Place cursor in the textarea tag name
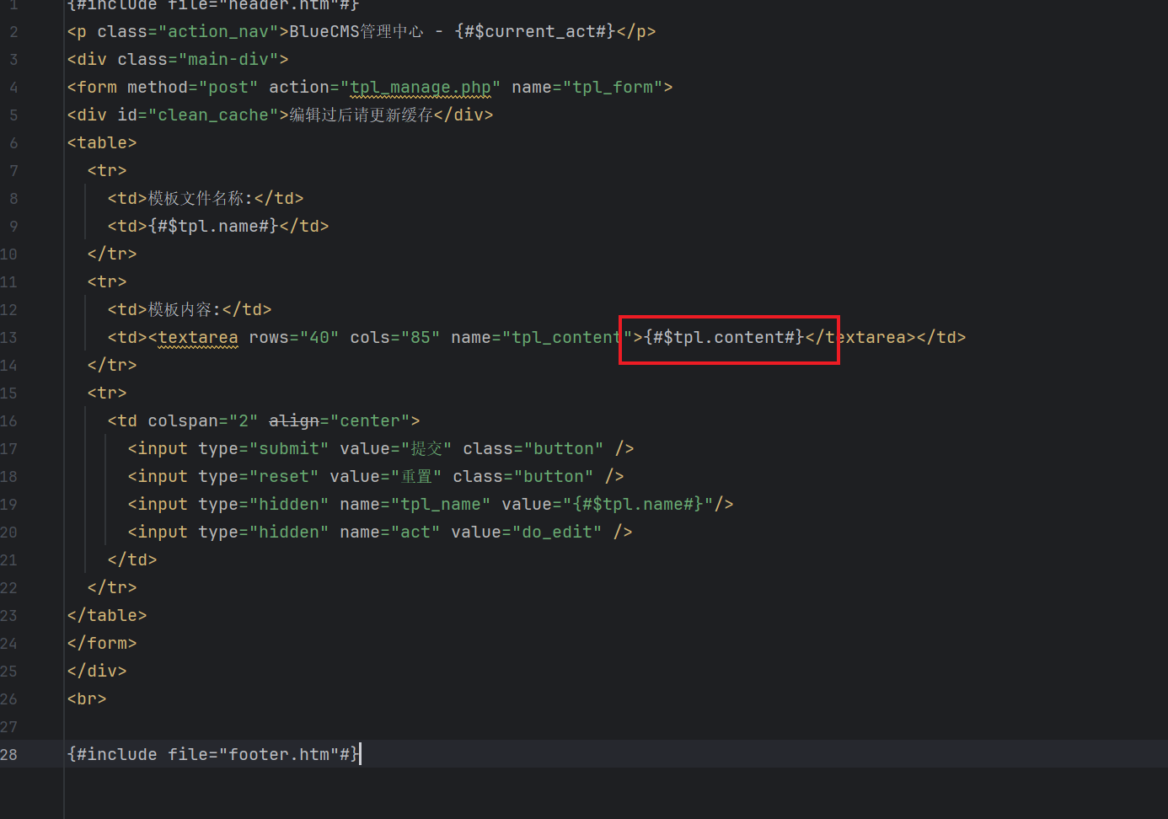The image size is (1168, 819). point(198,338)
